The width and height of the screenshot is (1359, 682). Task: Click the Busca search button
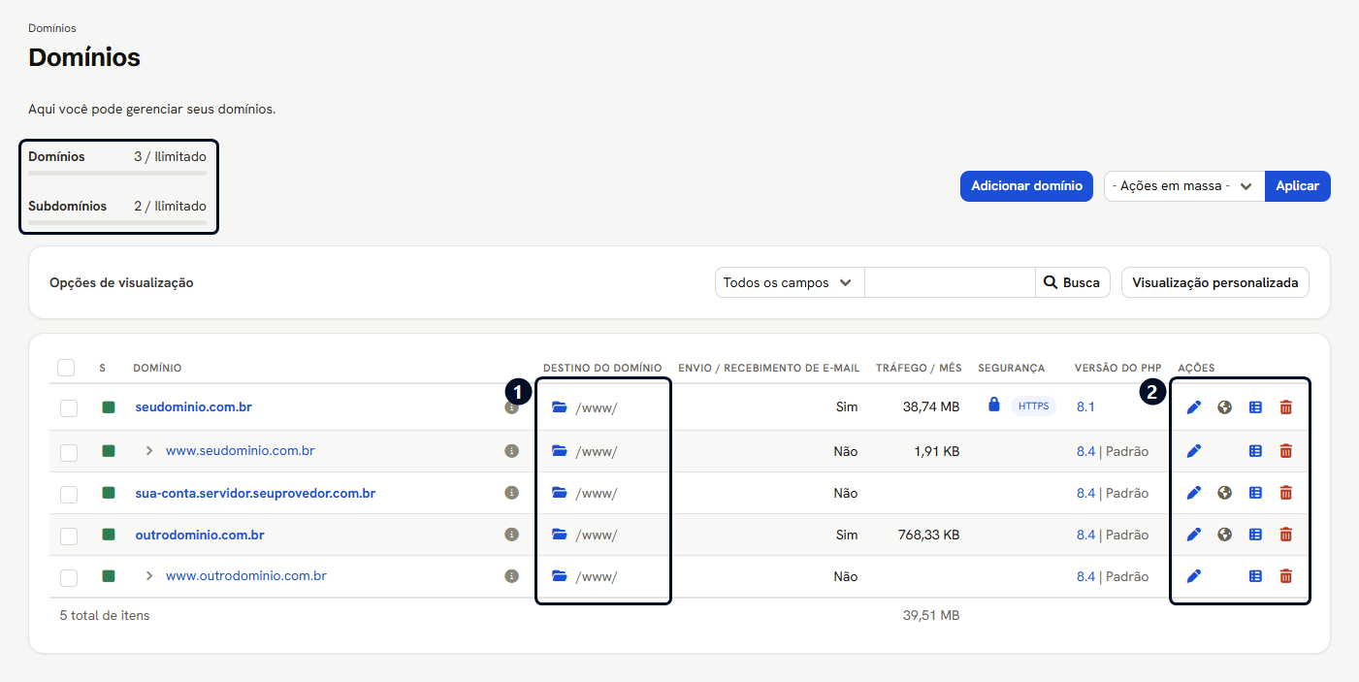click(x=1073, y=283)
